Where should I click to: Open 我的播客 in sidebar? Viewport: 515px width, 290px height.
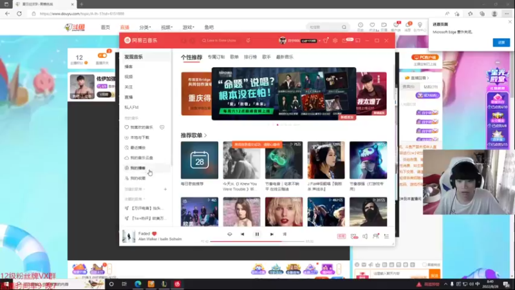click(x=145, y=168)
